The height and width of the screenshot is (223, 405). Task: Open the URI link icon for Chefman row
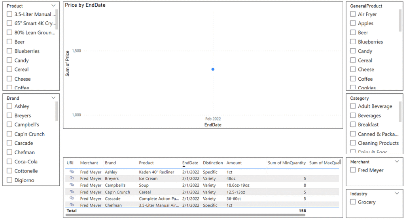coord(72,205)
